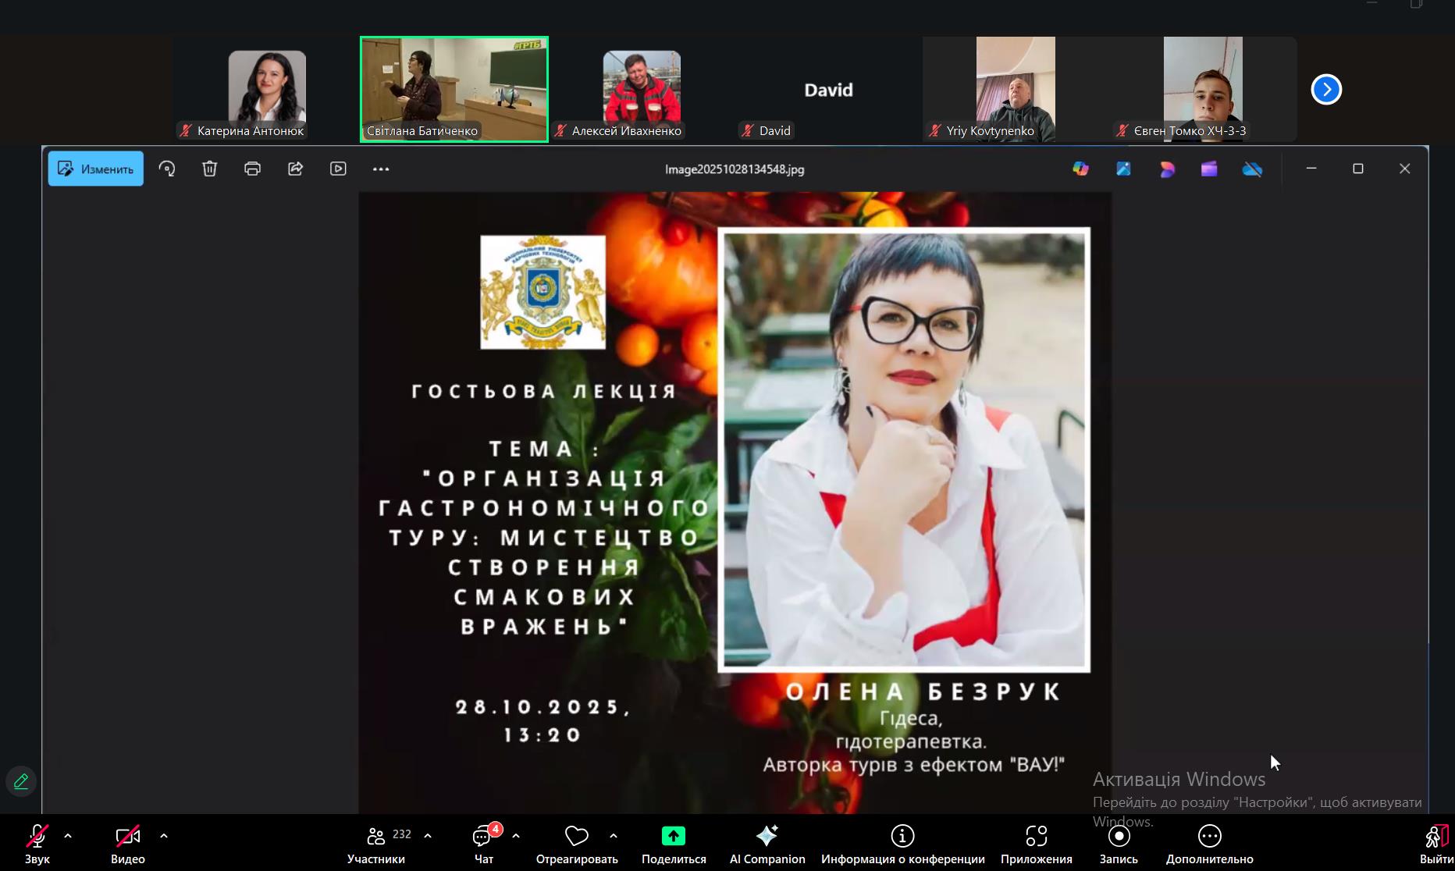The height and width of the screenshot is (871, 1455).
Task: Click the rotate image icon
Action: (x=167, y=169)
